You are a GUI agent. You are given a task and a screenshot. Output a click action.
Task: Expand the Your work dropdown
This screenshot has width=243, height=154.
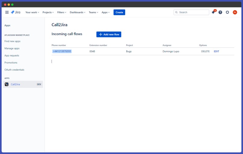pyautogui.click(x=32, y=12)
